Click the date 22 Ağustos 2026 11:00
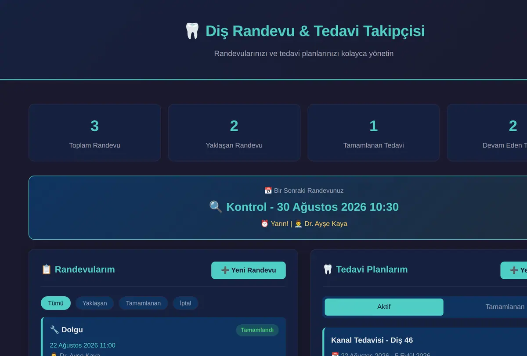Viewport: 527px width, 356px height. click(83, 345)
